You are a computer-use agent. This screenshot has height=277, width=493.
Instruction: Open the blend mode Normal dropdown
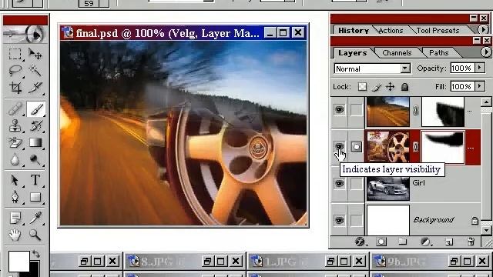pyautogui.click(x=405, y=68)
